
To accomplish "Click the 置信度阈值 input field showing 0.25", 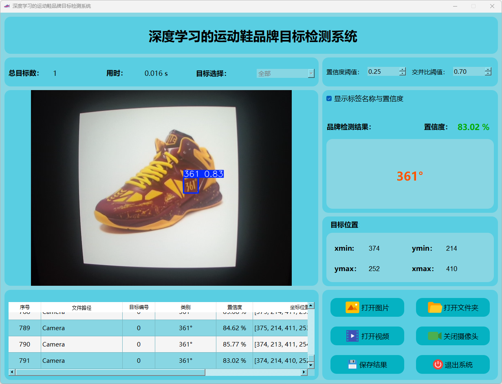I will point(383,72).
